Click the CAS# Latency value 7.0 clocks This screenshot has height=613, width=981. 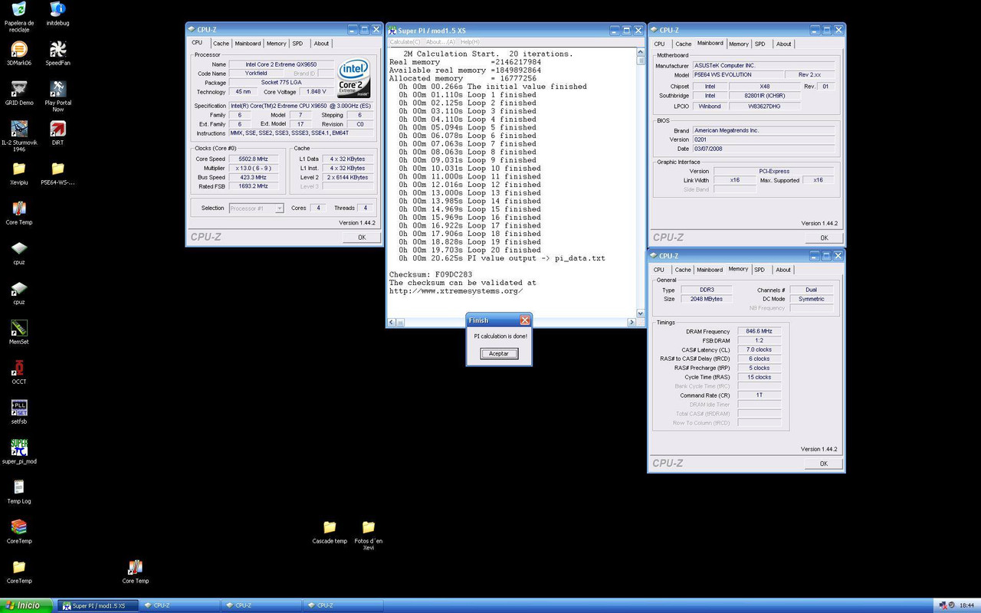[x=759, y=349]
